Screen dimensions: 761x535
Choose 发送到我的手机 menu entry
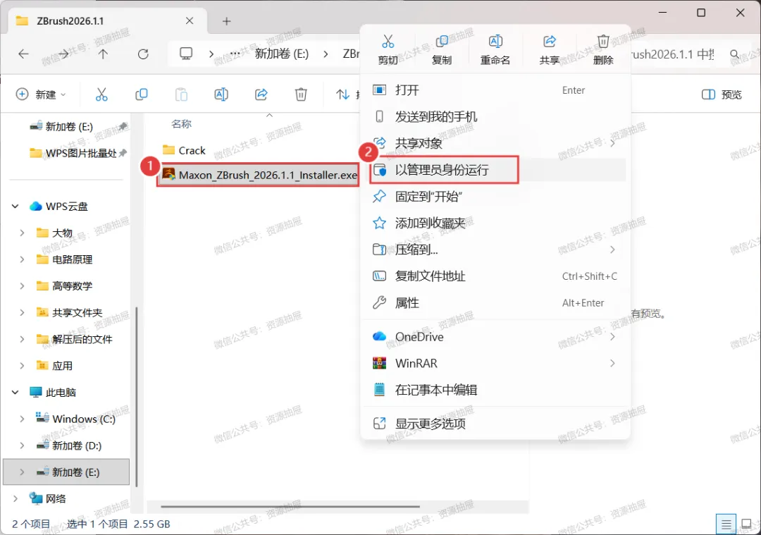[x=495, y=117]
